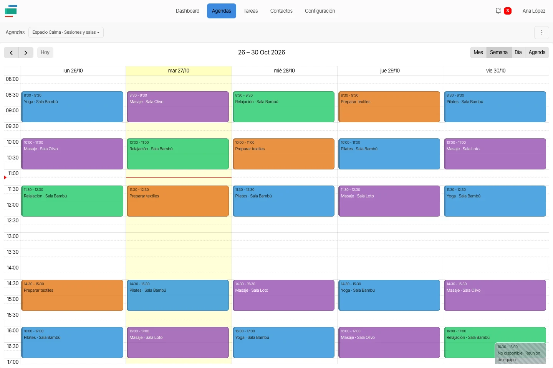The width and height of the screenshot is (553, 368).
Task: Click the lun 26/10 day header
Action: (x=73, y=71)
